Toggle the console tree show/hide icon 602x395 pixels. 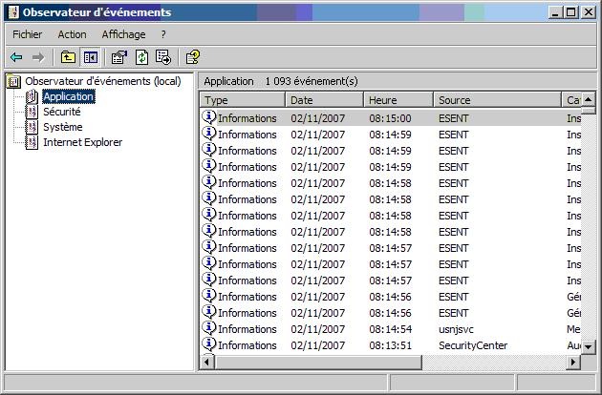[x=90, y=57]
